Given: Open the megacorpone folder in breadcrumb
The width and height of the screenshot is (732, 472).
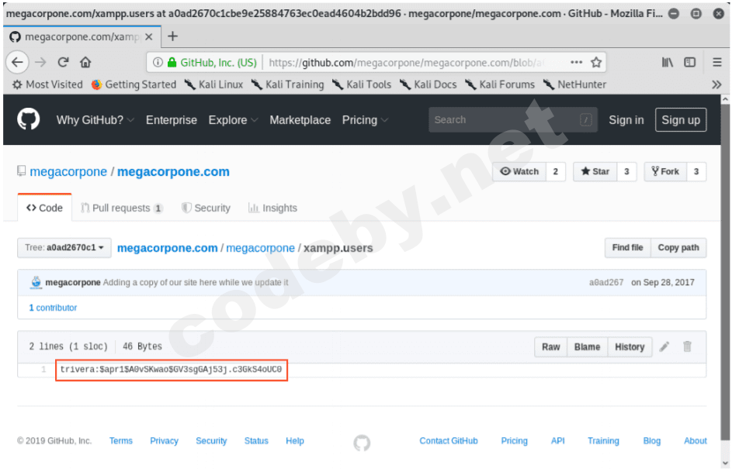Looking at the screenshot, I should 261,248.
